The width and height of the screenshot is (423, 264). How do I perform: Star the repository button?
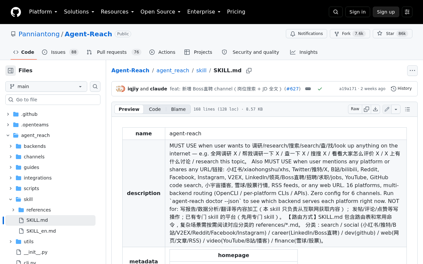pyautogui.click(x=393, y=34)
